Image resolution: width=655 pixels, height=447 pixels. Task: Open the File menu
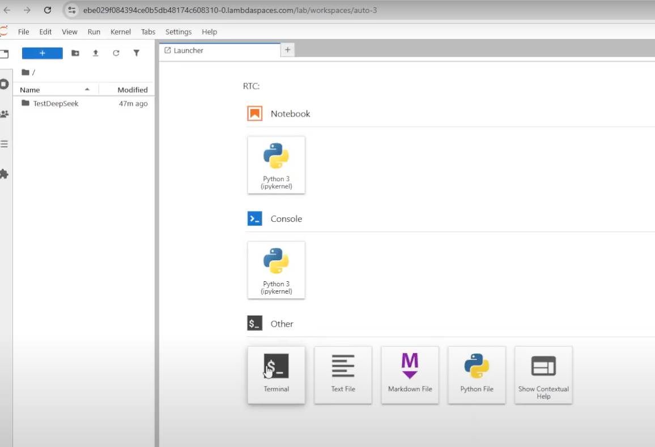pos(23,32)
